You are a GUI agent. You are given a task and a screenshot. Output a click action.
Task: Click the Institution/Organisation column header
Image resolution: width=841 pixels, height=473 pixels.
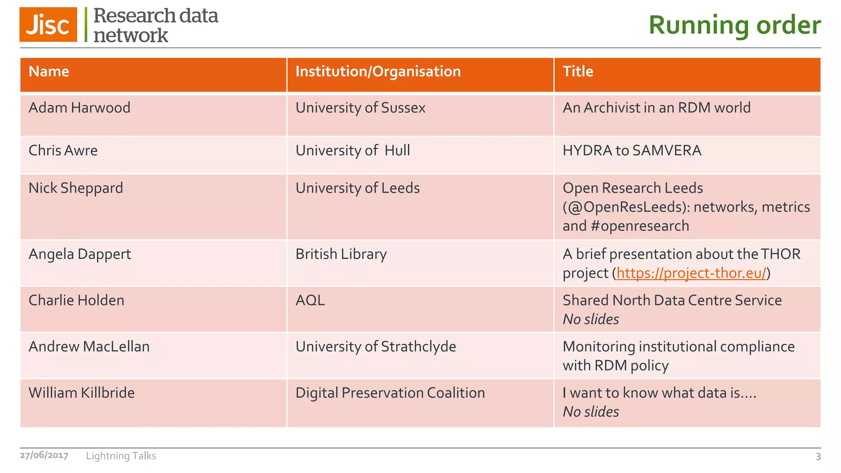point(420,75)
